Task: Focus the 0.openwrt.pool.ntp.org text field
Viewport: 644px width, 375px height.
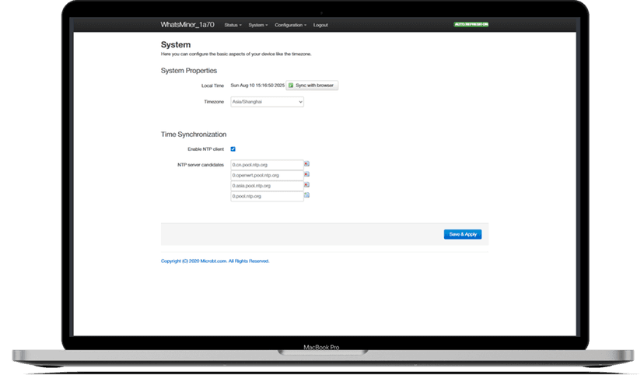Action: pos(266,175)
